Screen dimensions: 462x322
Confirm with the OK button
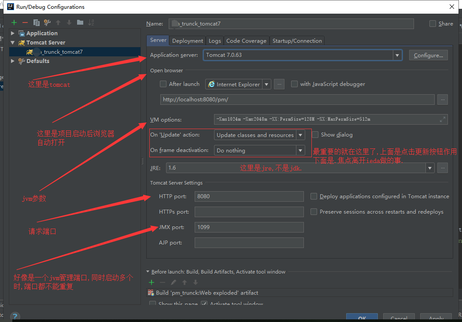point(362,318)
